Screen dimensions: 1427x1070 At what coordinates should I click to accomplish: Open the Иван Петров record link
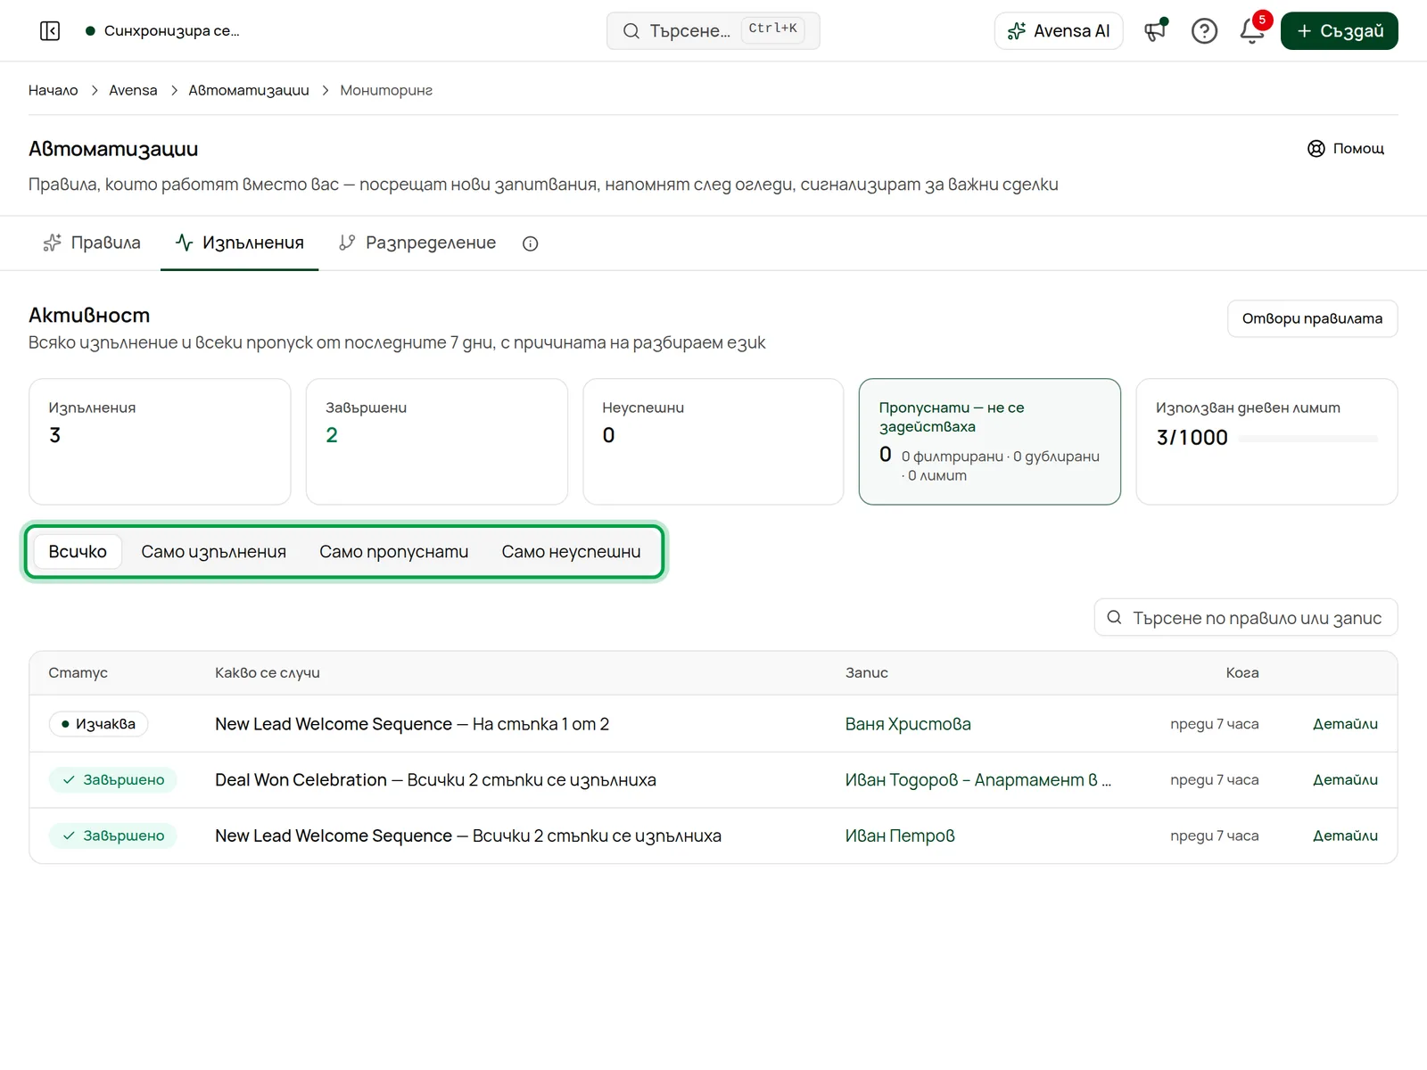(x=900, y=835)
